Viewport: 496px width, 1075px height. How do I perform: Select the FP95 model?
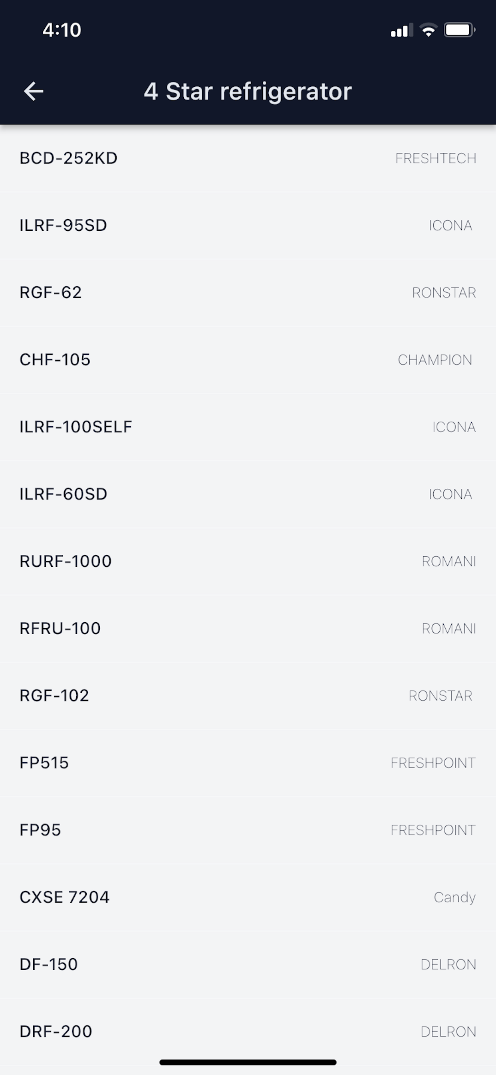pos(248,831)
